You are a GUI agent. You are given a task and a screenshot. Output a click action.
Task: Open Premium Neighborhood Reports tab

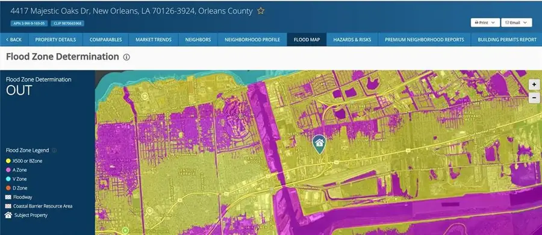(425, 40)
